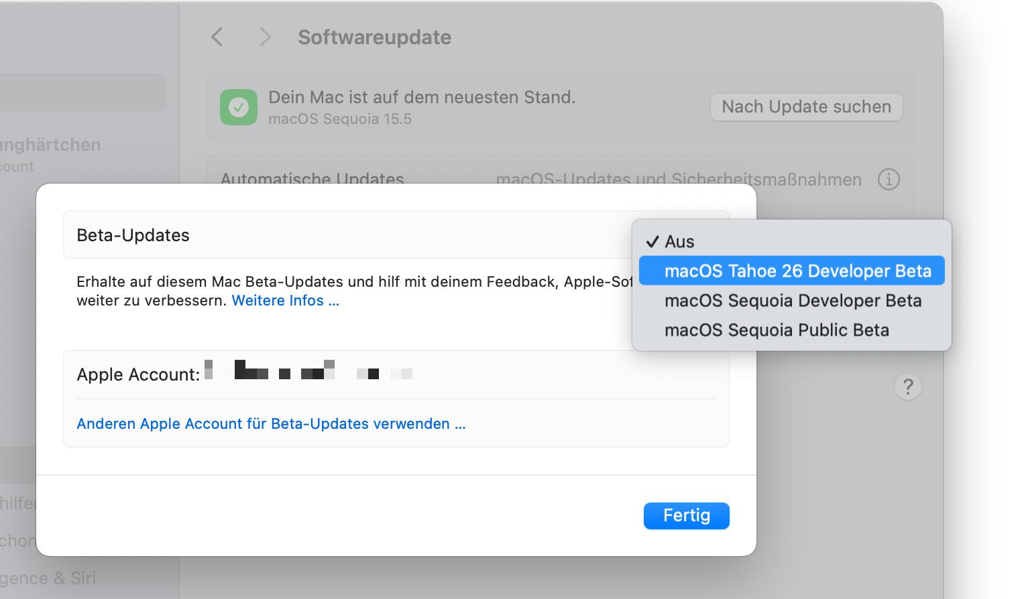The width and height of the screenshot is (1016, 599).
Task: Click the forward navigation chevron
Action: 265,37
